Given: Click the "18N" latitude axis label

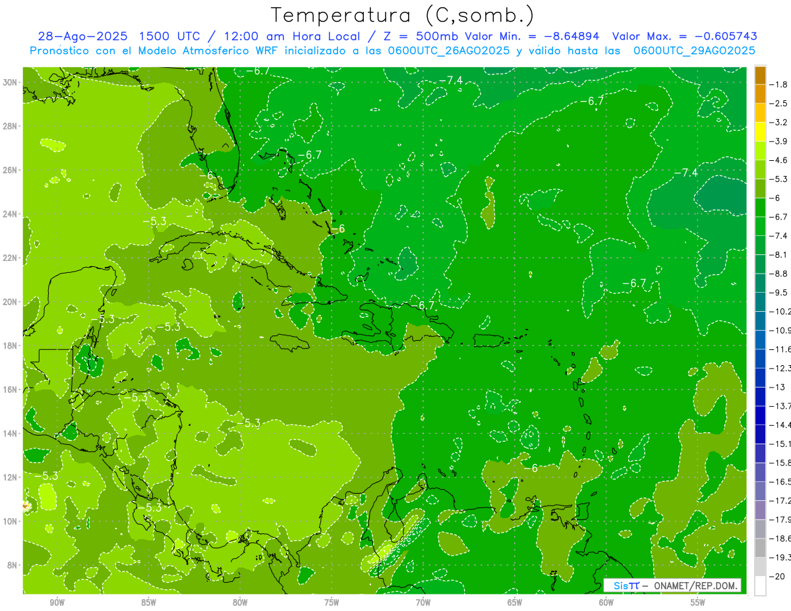Looking at the screenshot, I should pyautogui.click(x=10, y=345).
